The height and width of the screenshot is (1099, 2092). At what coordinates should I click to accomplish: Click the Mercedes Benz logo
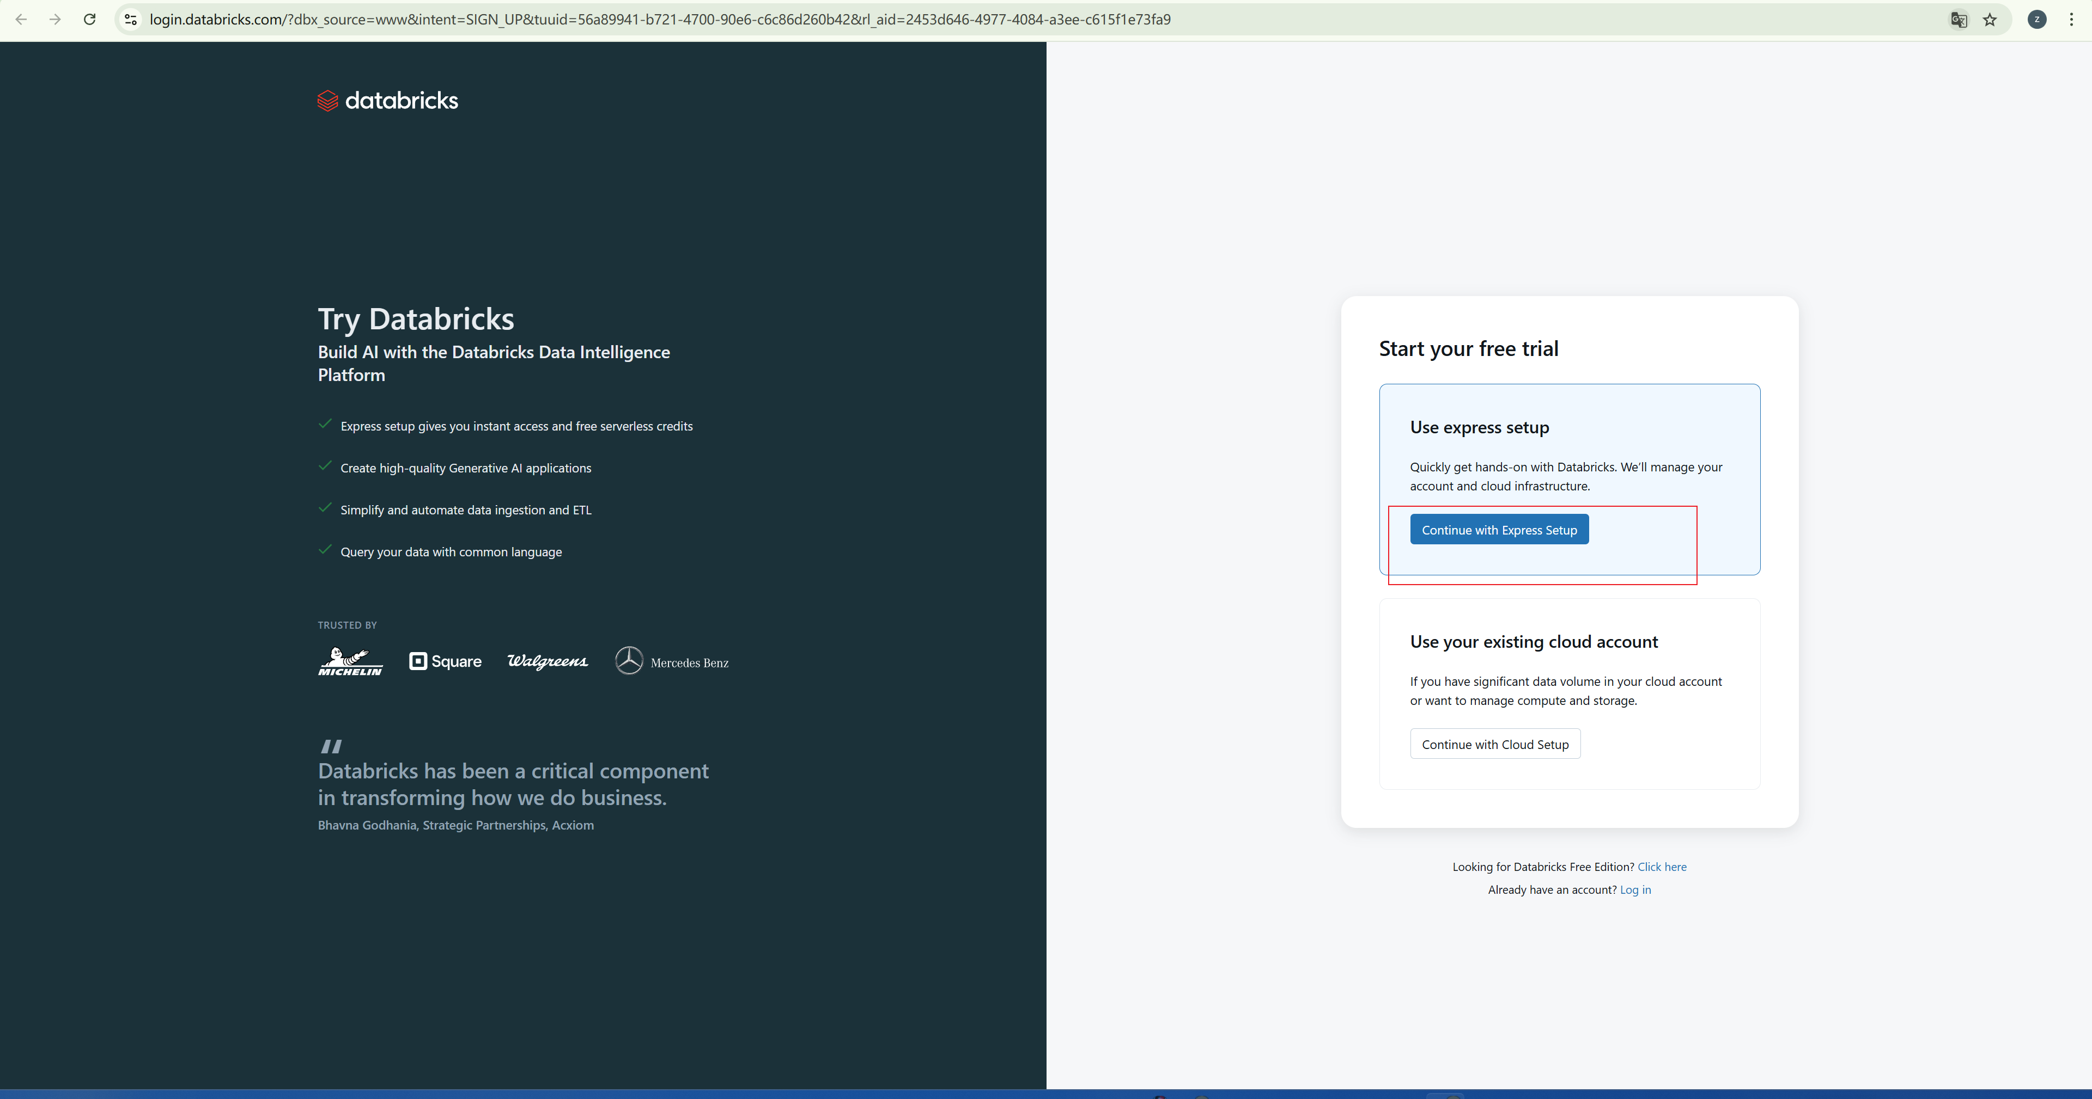click(x=672, y=661)
